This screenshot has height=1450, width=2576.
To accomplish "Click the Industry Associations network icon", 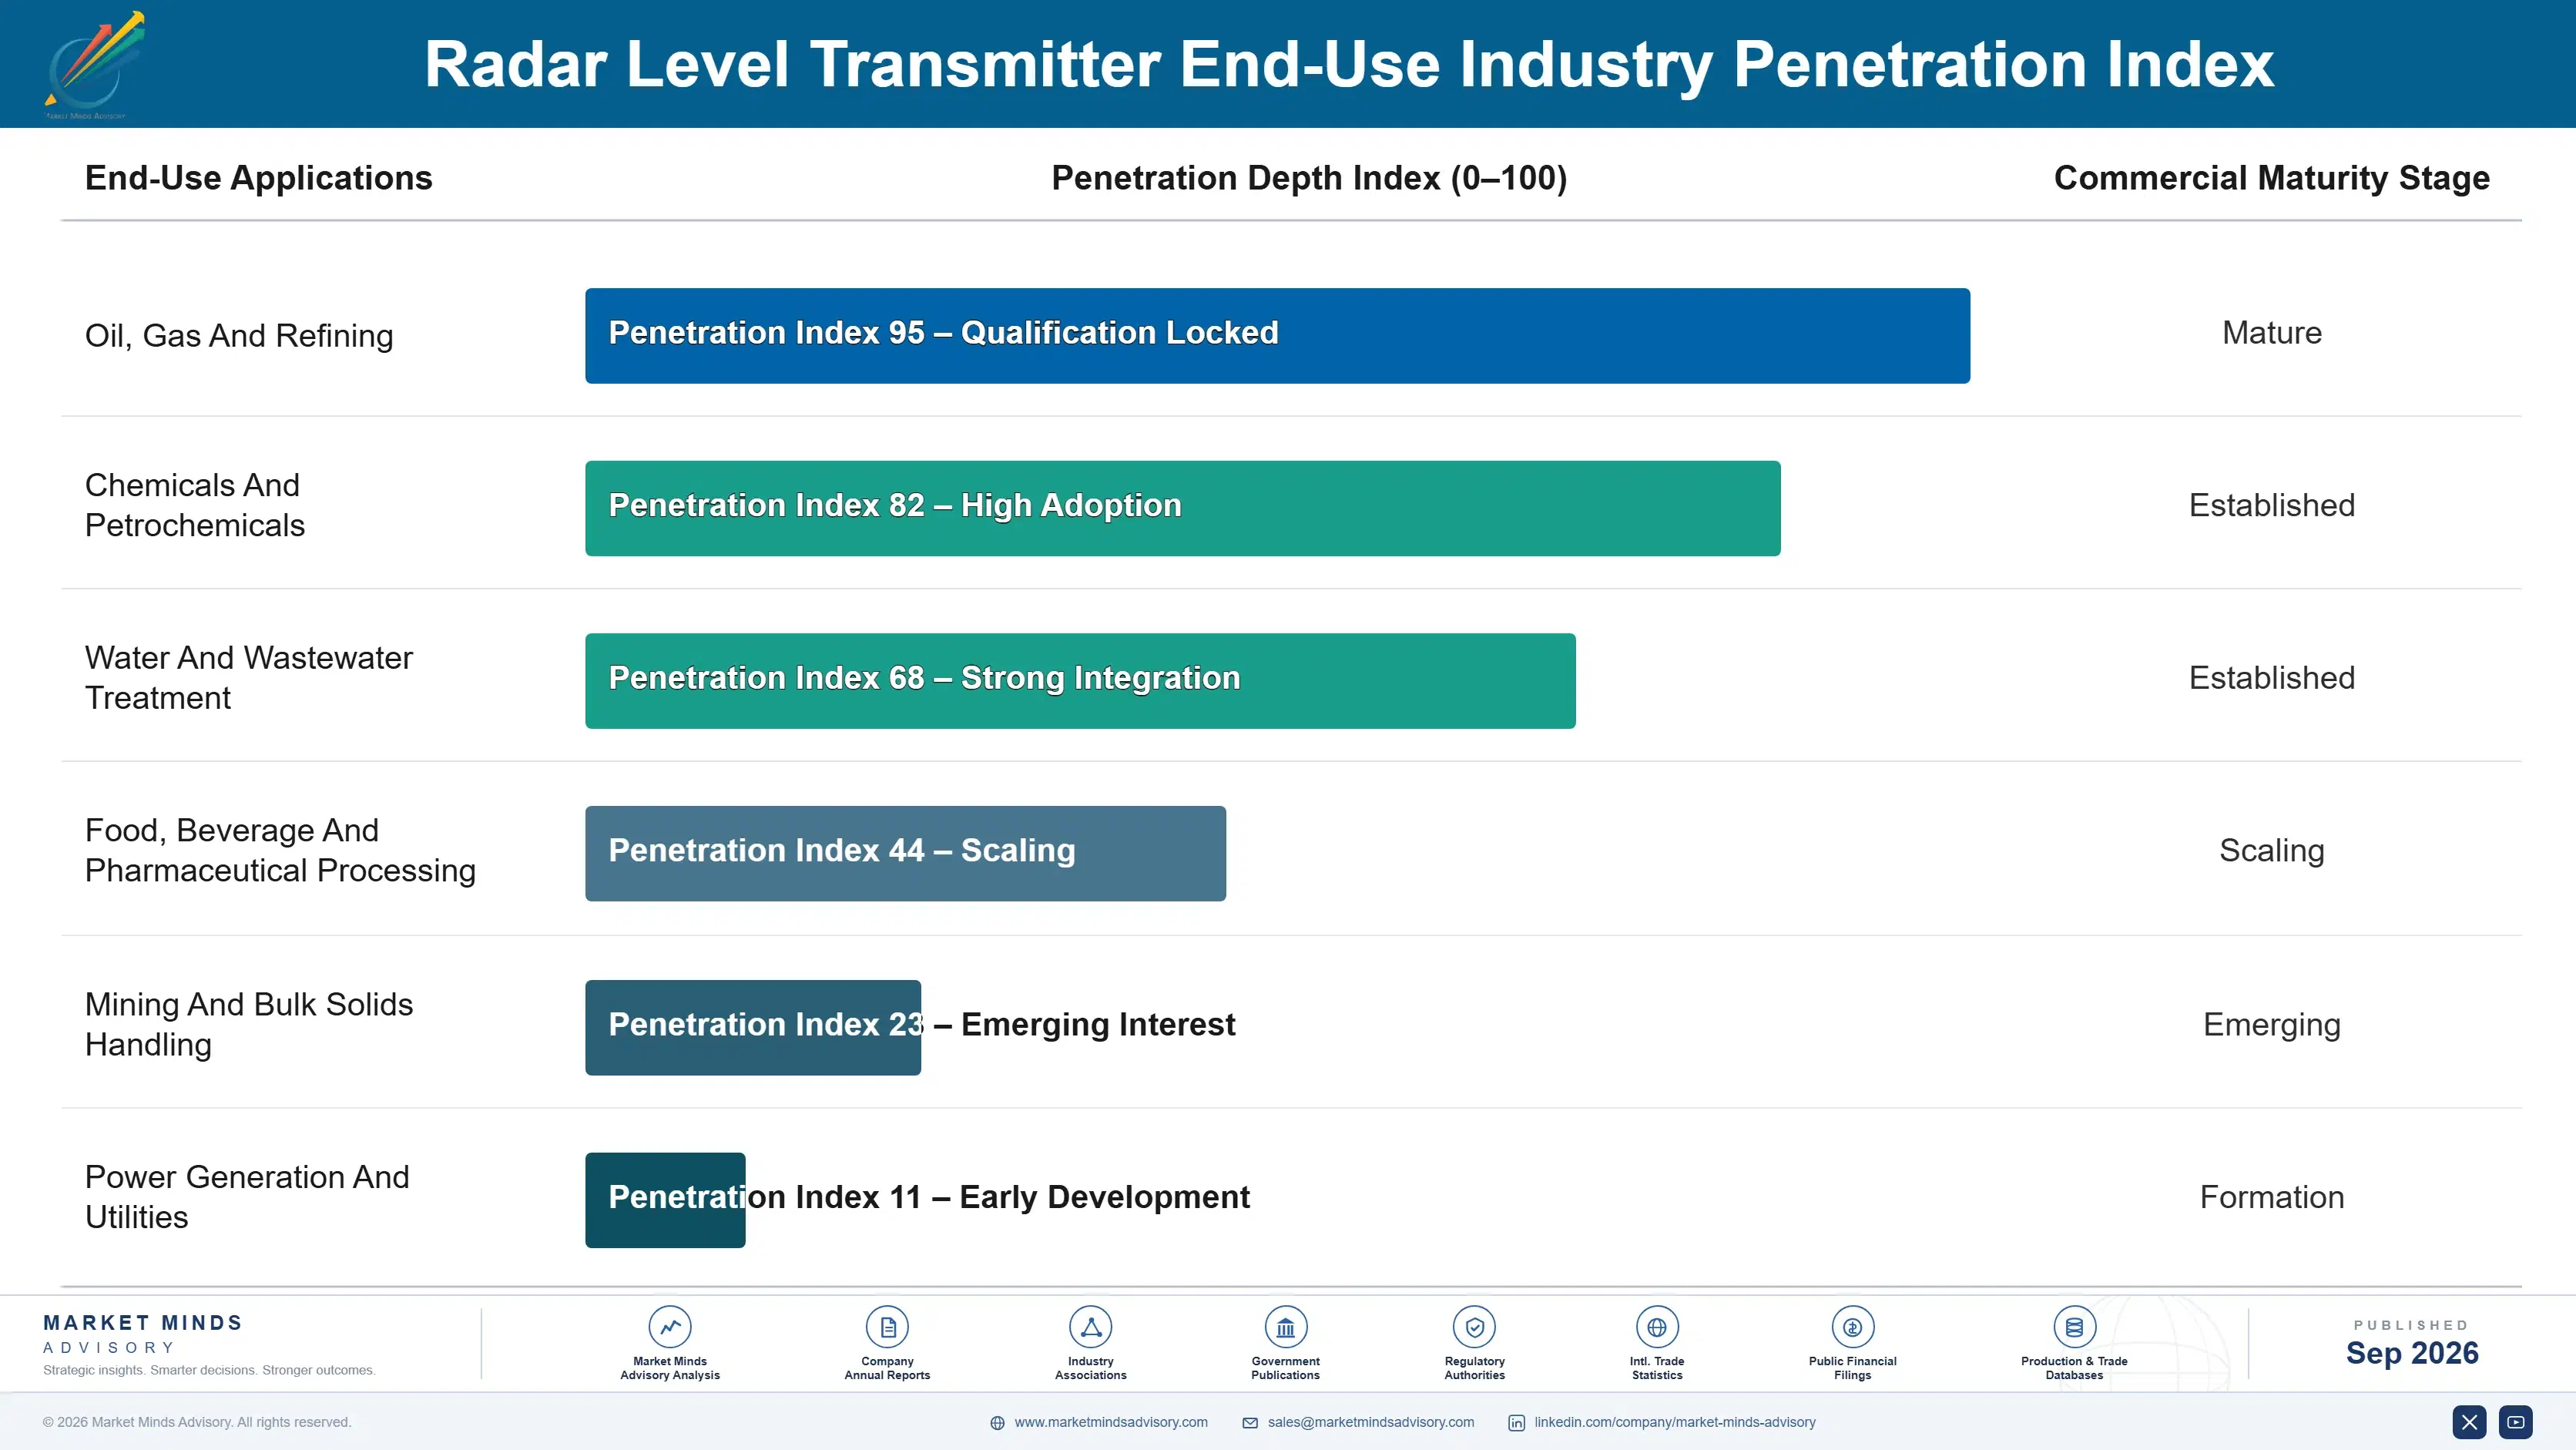I will tap(1090, 1327).
